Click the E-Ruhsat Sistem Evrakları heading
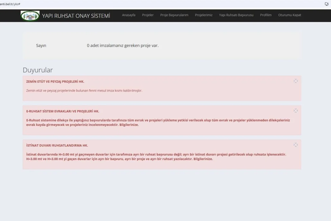This screenshot has height=221, width=331. click(x=63, y=111)
